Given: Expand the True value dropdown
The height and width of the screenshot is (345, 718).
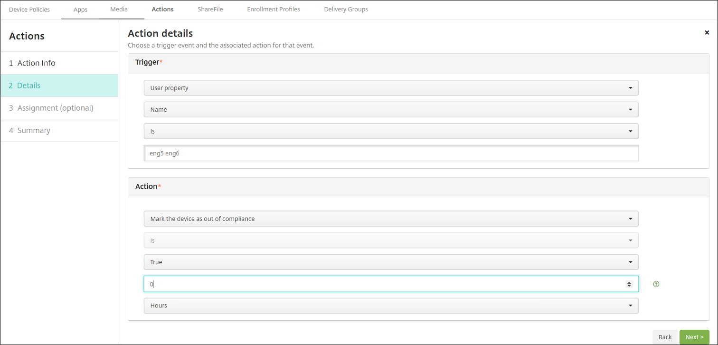Looking at the screenshot, I should (391, 262).
